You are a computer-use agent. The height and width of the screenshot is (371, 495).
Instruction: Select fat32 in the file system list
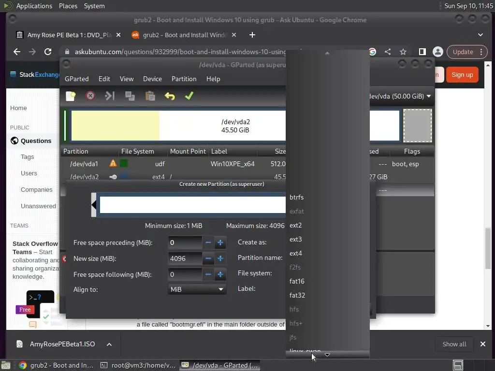coord(327,295)
